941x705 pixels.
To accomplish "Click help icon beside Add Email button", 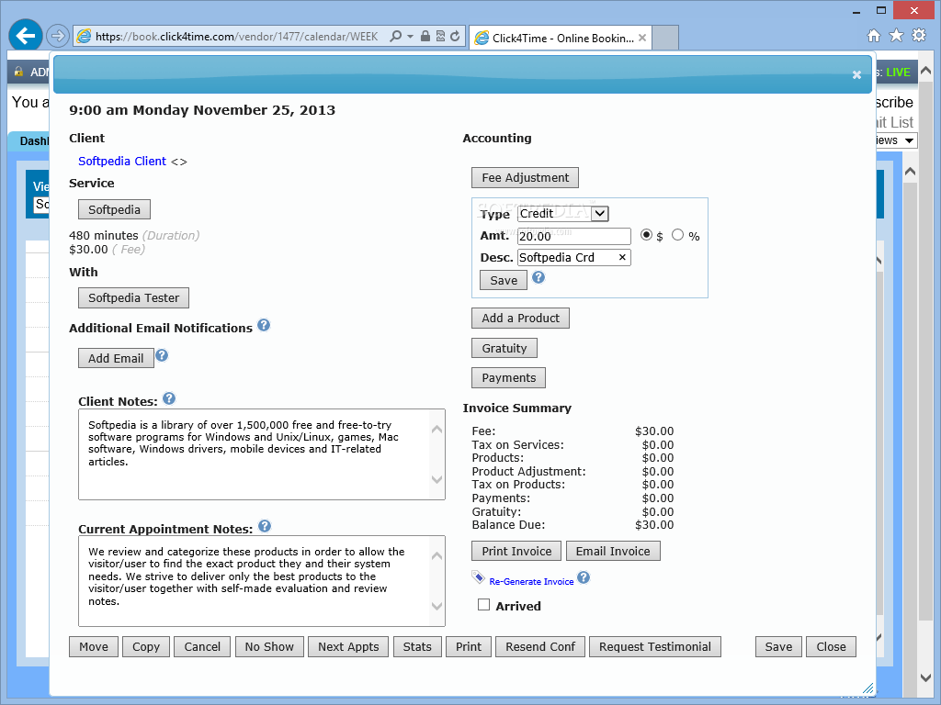I will coord(162,355).
